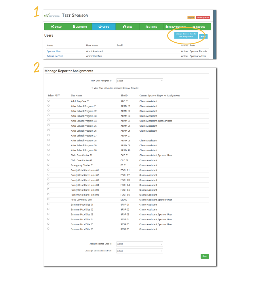259x288 pixels.
Task: Open the Claims checklist tab
Action: pyautogui.click(x=151, y=27)
